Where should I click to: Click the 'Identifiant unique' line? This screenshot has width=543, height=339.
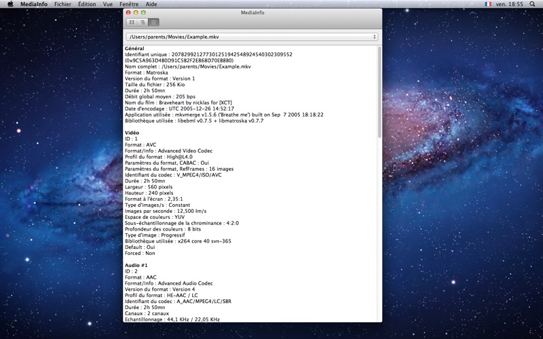pos(208,55)
